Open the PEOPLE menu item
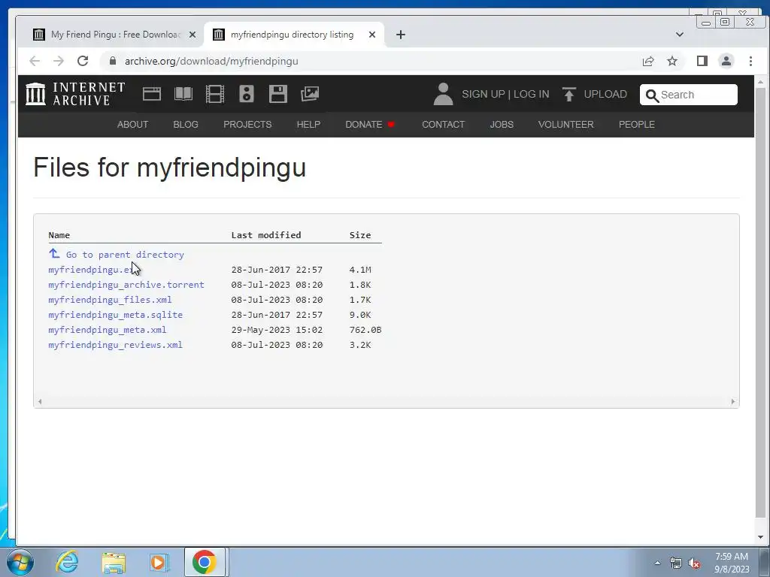 point(637,125)
